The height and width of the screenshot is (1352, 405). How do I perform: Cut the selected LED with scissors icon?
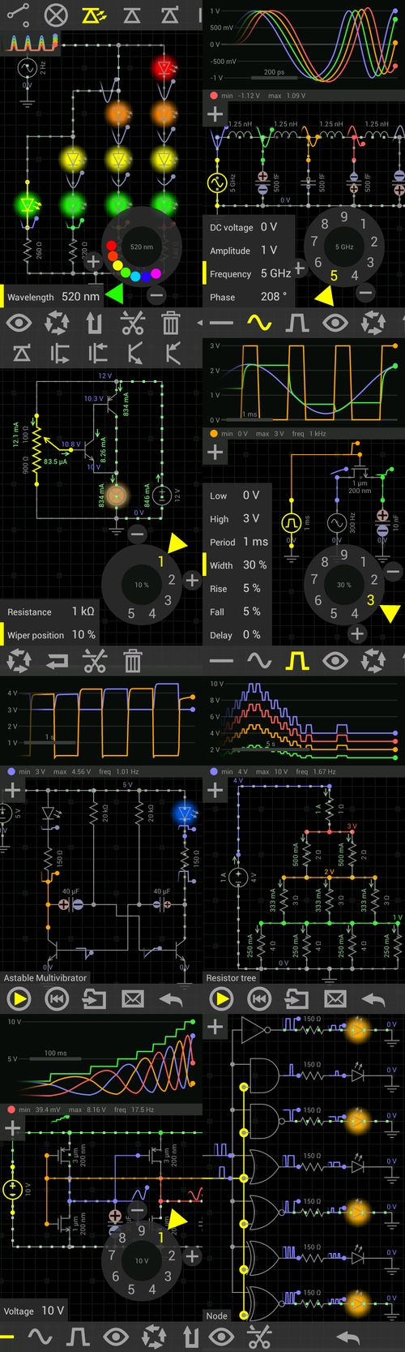(132, 324)
